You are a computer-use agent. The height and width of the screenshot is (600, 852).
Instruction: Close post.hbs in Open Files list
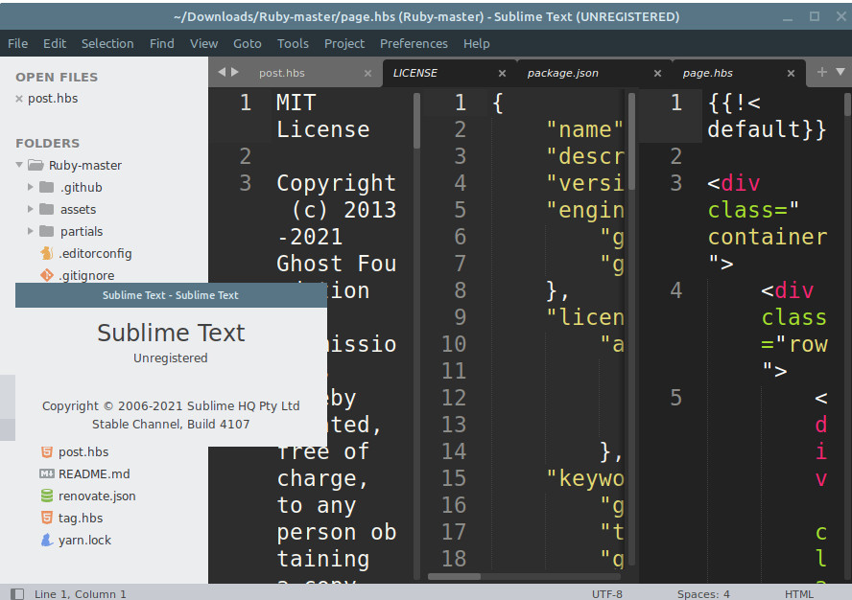click(19, 99)
